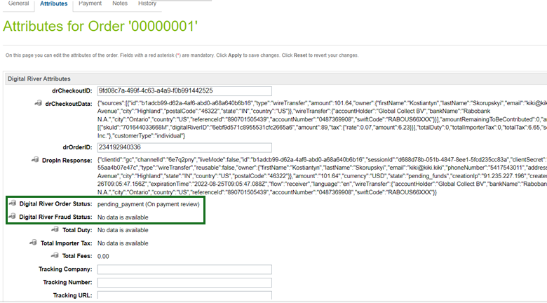Go to the Notes tab

[x=120, y=4]
